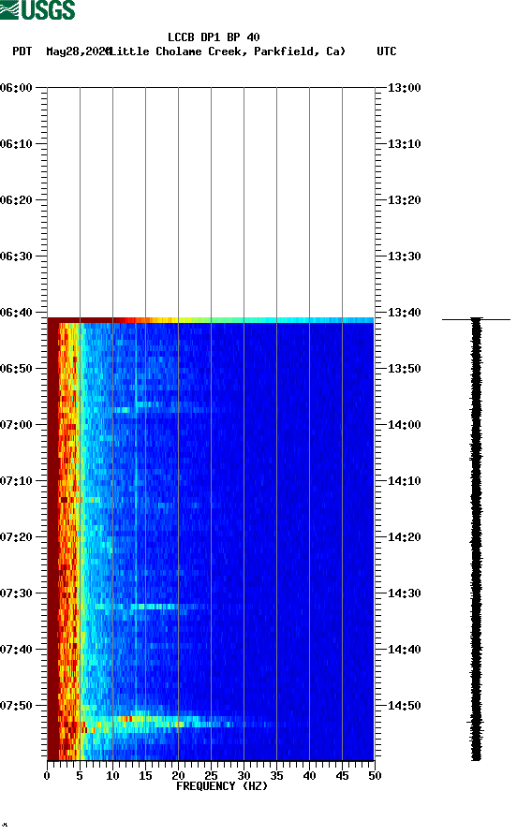This screenshot has width=517, height=835.
Task: Click the 'UTC' timezone label
Action: (x=387, y=51)
